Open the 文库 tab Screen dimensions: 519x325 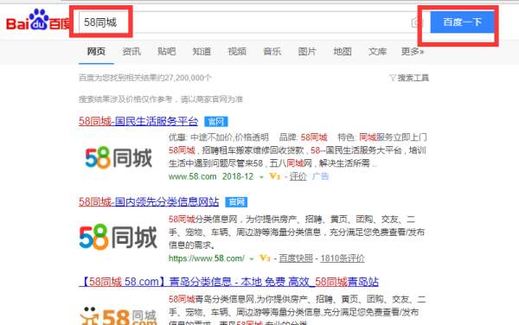(x=377, y=52)
